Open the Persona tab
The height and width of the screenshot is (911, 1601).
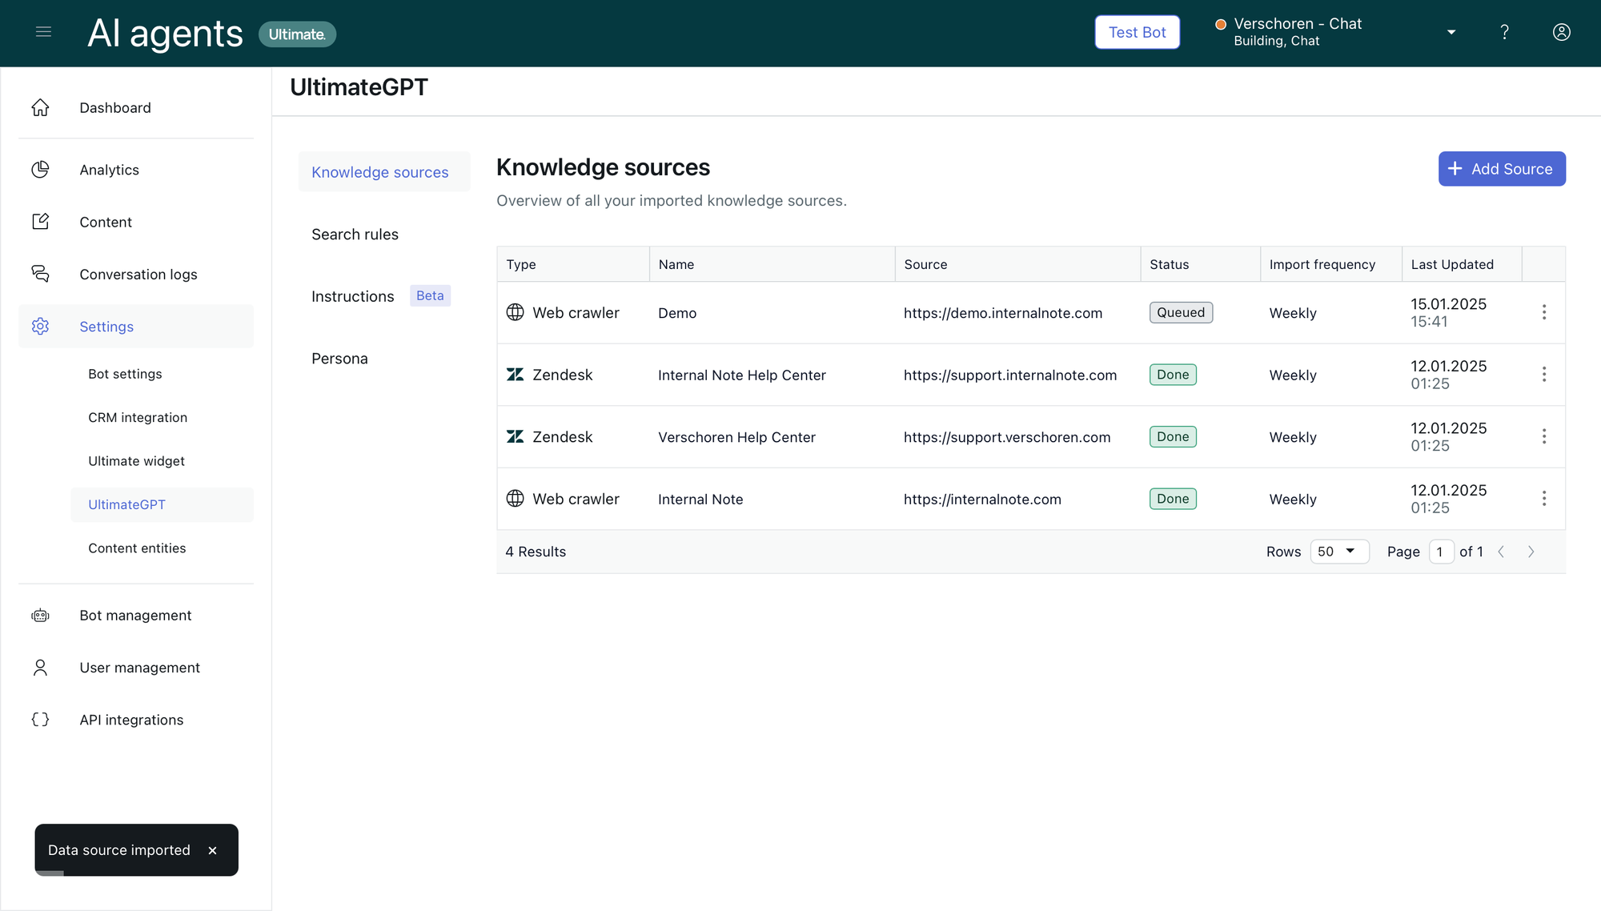point(339,359)
